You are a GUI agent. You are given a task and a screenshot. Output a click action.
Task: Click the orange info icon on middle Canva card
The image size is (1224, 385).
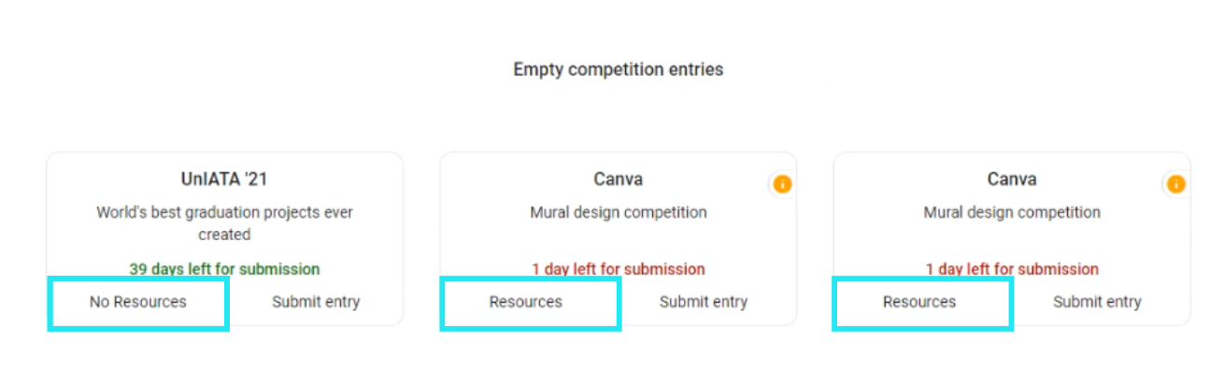coord(783,184)
